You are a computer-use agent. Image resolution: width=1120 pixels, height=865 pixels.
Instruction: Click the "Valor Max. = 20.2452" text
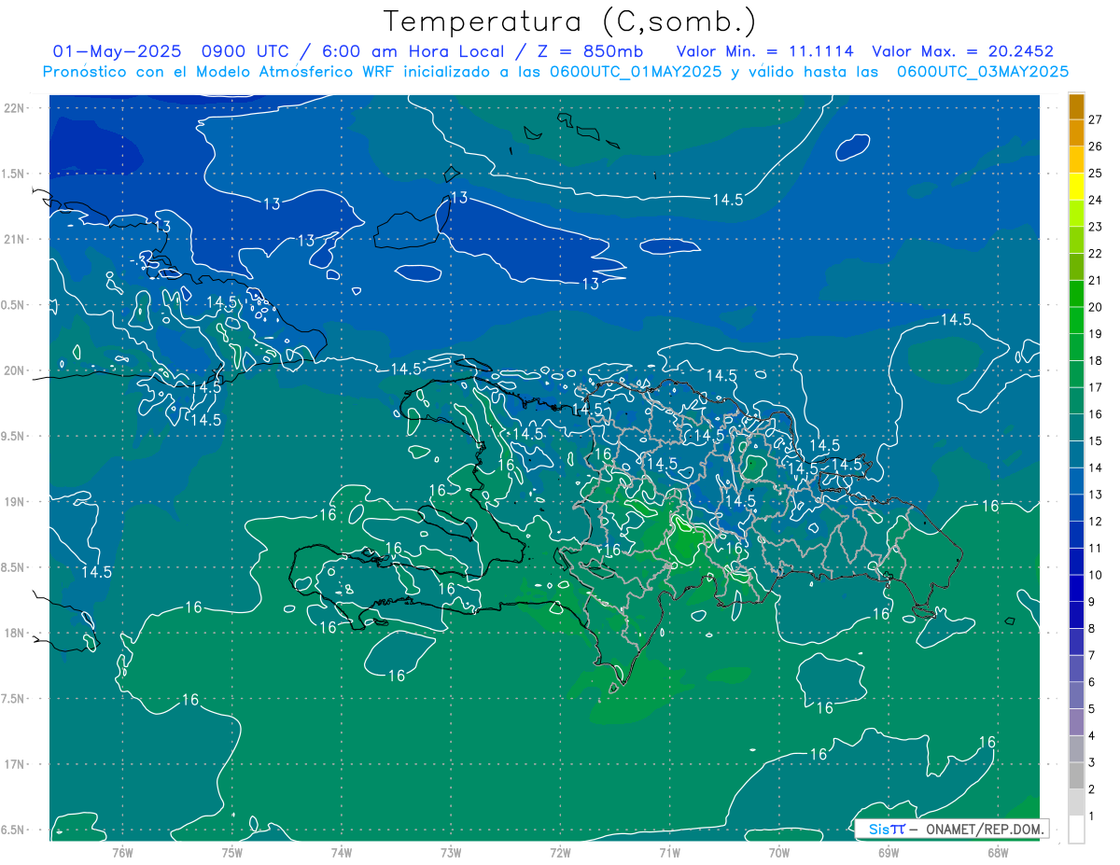tap(962, 51)
